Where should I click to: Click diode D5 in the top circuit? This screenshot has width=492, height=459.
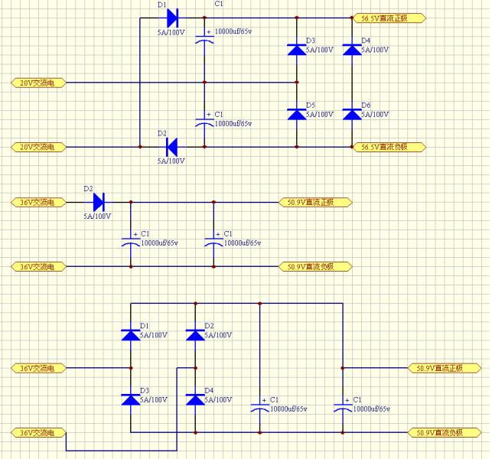coord(297,114)
